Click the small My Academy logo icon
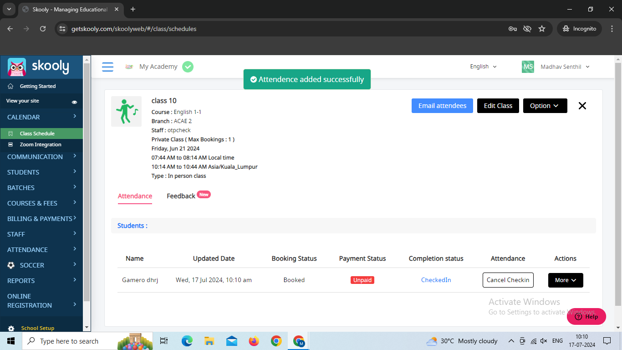This screenshot has height=350, width=622. click(x=129, y=67)
